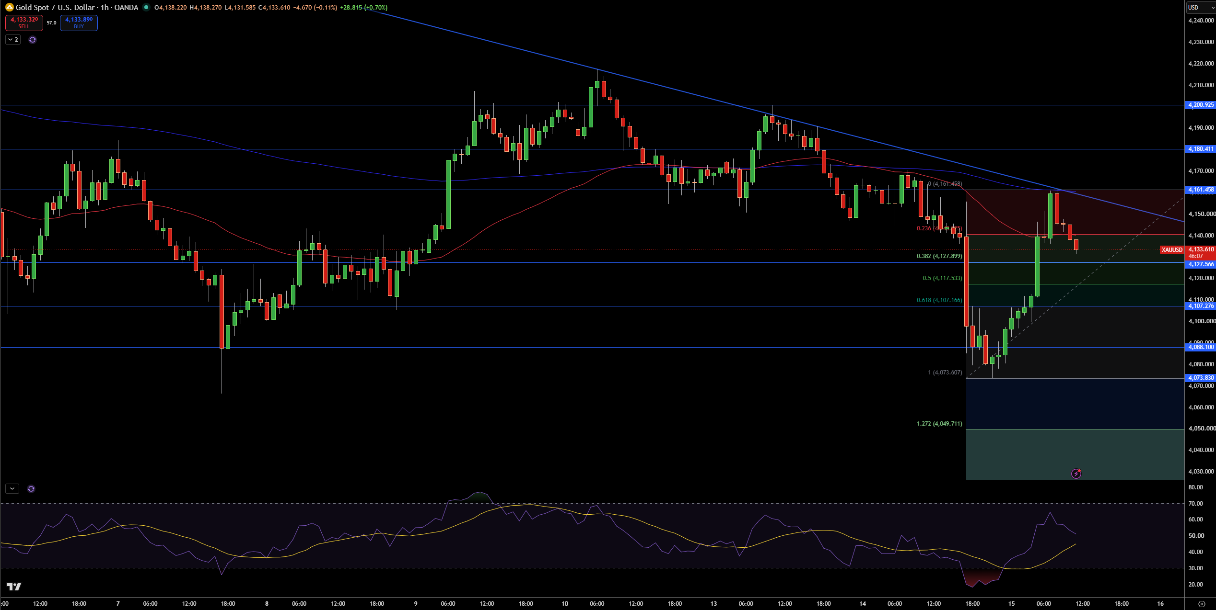
Task: Open the lightning bolt event marker
Action: pyautogui.click(x=1076, y=474)
